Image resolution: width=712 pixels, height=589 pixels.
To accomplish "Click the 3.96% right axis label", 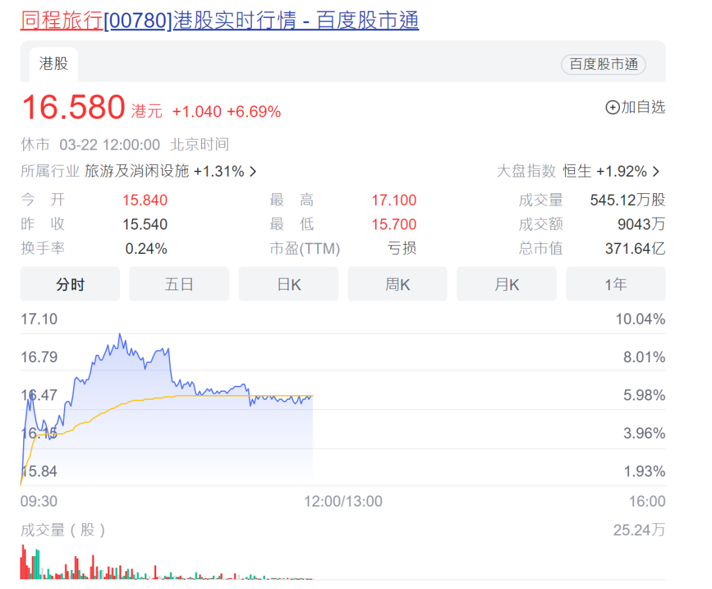I will [644, 433].
